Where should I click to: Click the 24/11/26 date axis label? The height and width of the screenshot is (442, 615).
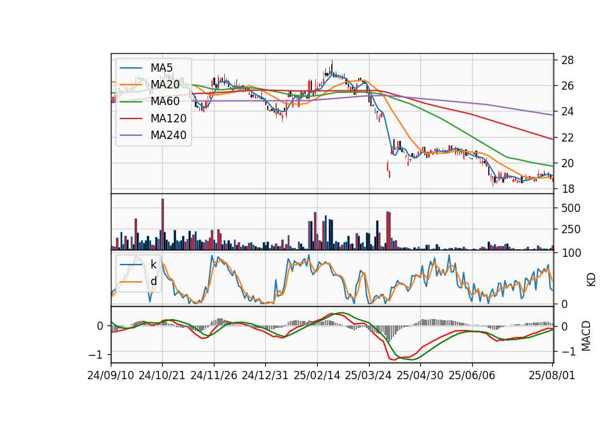click(x=214, y=375)
